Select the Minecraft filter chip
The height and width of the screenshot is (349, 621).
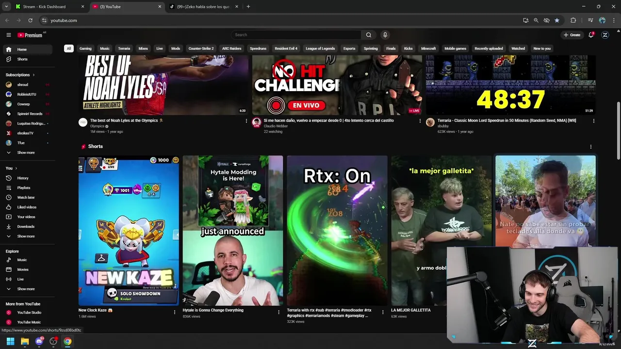[428, 48]
